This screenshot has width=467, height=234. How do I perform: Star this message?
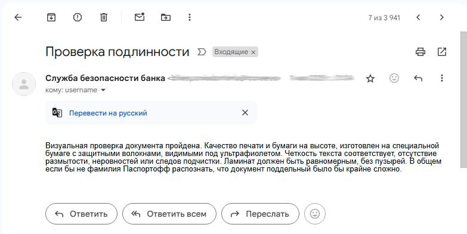coord(370,79)
